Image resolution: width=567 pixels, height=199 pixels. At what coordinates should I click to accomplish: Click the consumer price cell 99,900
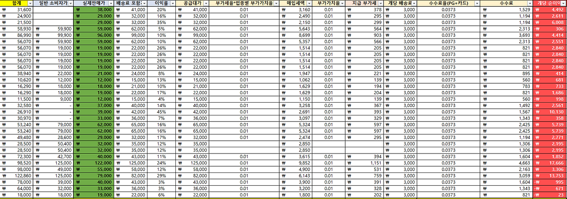[x=54, y=35]
